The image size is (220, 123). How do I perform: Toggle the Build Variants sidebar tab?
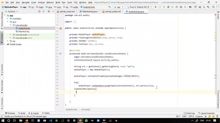click(x=2, y=86)
